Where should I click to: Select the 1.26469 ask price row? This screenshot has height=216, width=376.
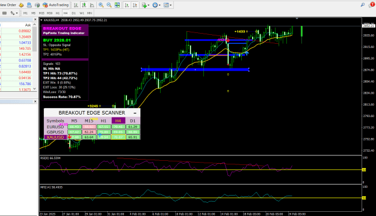16,37
